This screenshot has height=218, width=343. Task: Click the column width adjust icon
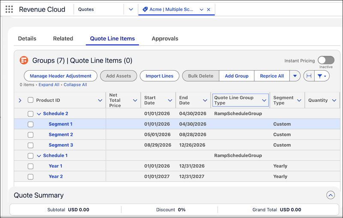[309, 76]
